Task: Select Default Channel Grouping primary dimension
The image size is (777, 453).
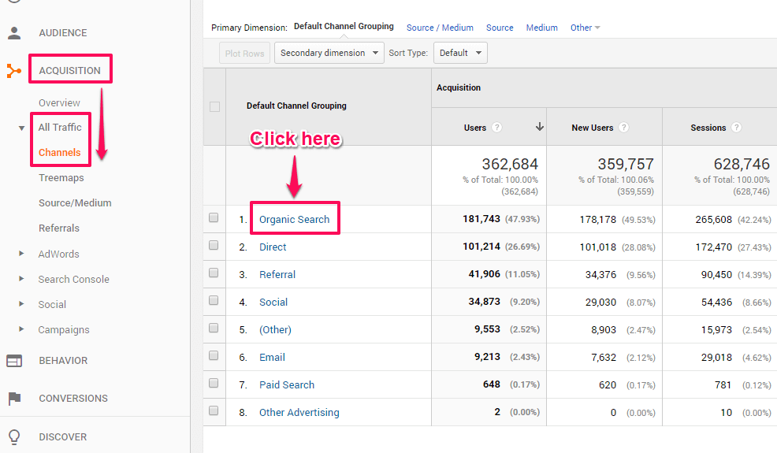Action: click(x=344, y=26)
